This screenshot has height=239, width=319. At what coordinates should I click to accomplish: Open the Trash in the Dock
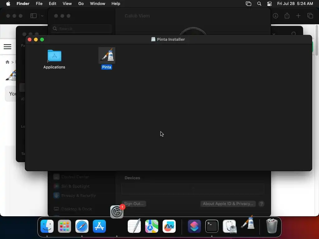point(272,226)
